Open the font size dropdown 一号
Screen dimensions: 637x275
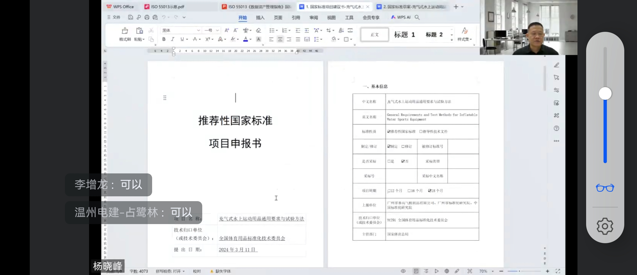pos(217,30)
